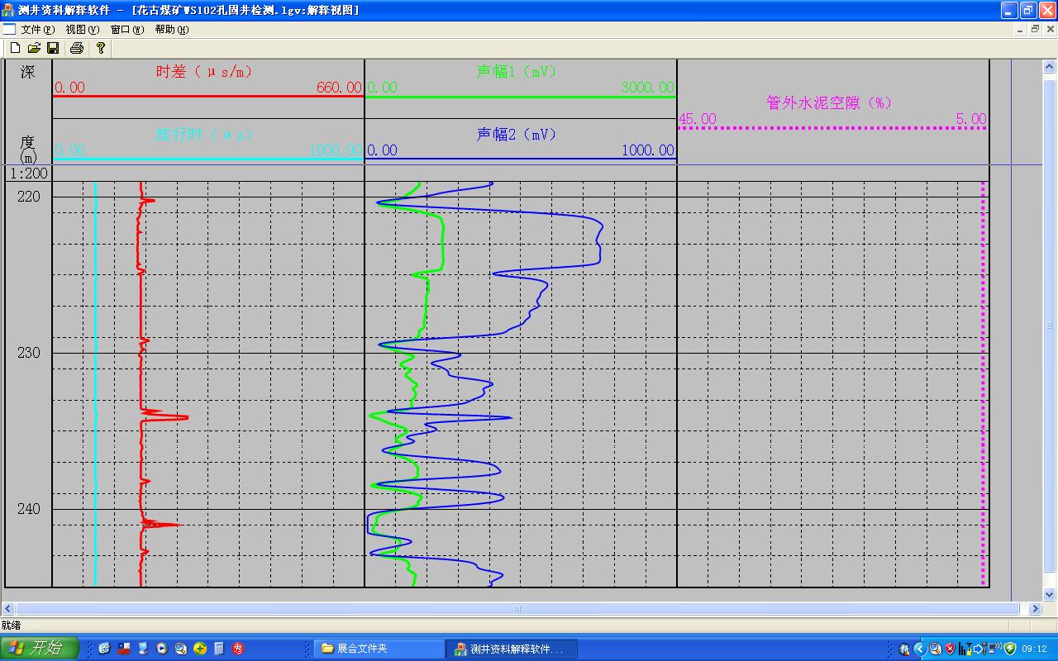Open the 视图(V) menu
1058x661 pixels.
click(83, 29)
